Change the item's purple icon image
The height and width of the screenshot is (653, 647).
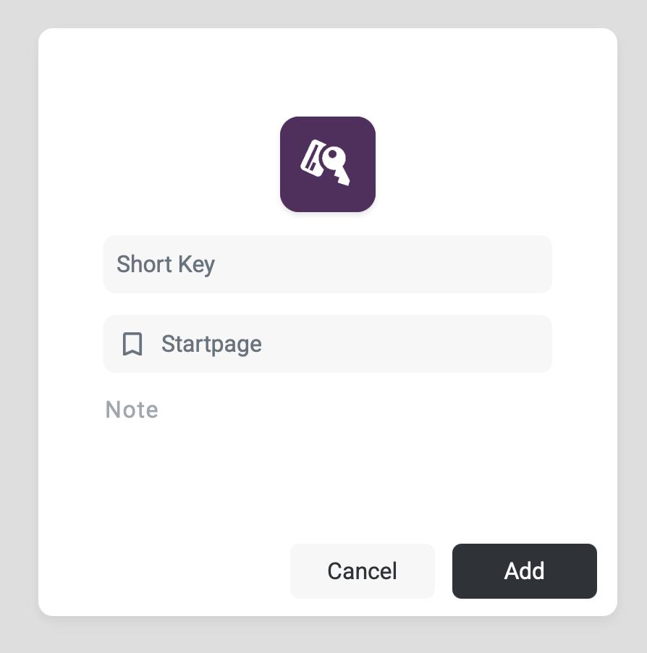(x=327, y=164)
